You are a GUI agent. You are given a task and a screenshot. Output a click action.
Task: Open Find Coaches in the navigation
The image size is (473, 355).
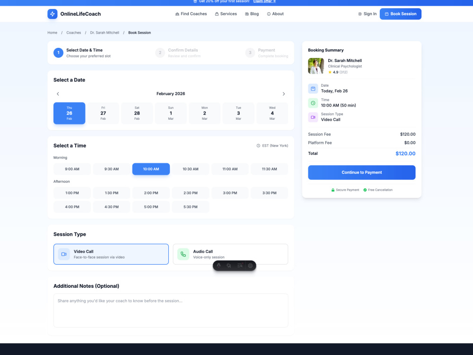pos(191,14)
